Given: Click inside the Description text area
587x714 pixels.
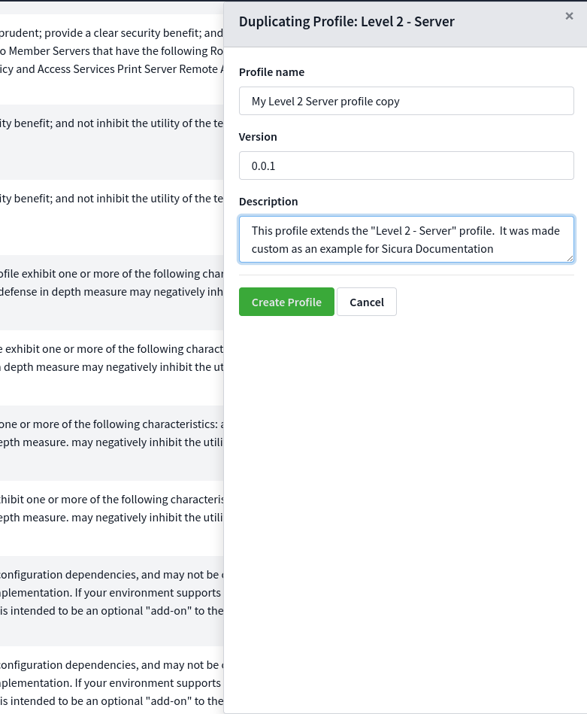Looking at the screenshot, I should pyautogui.click(x=406, y=239).
